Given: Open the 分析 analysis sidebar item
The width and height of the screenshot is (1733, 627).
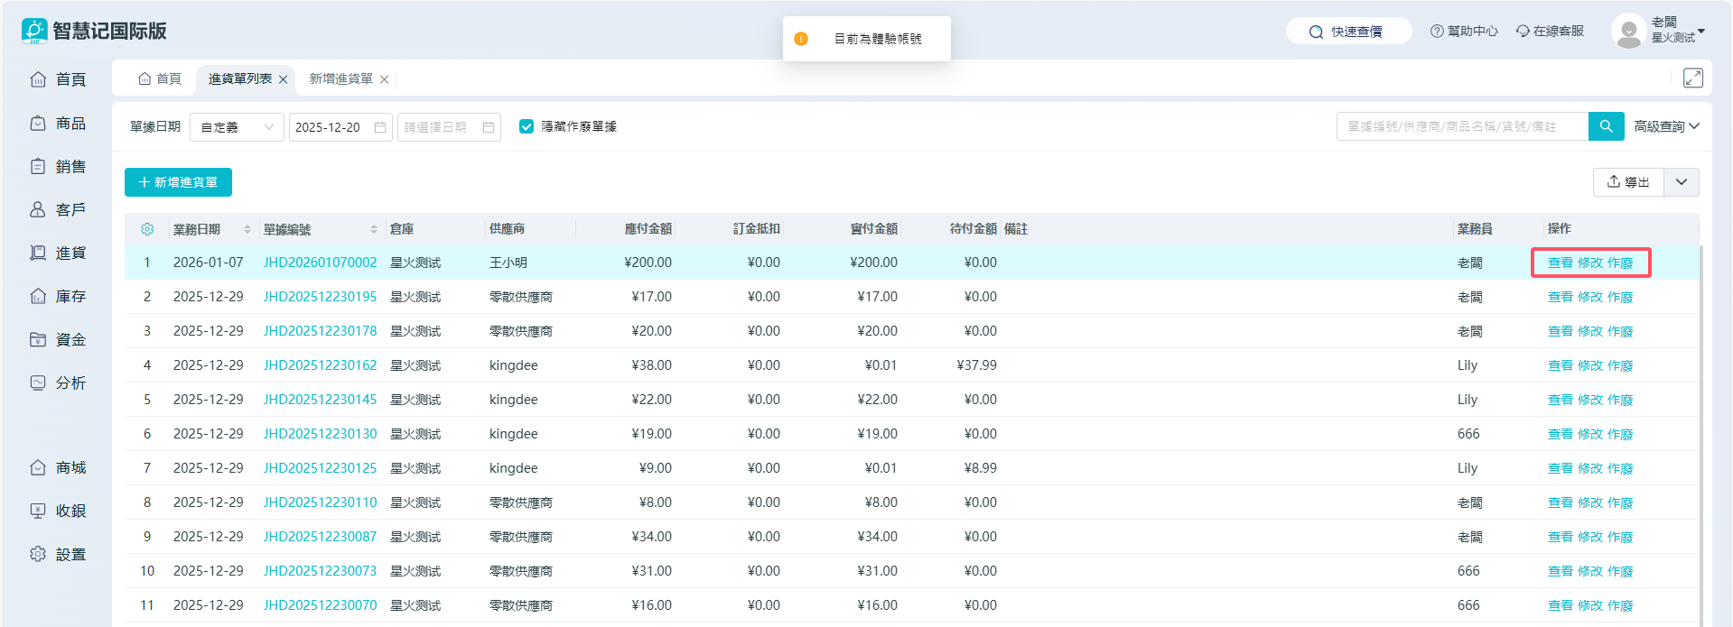Looking at the screenshot, I should (x=59, y=383).
